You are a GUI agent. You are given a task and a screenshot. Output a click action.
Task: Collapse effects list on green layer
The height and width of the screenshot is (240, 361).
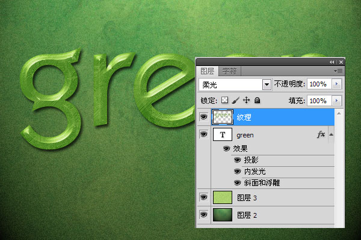click(331, 135)
